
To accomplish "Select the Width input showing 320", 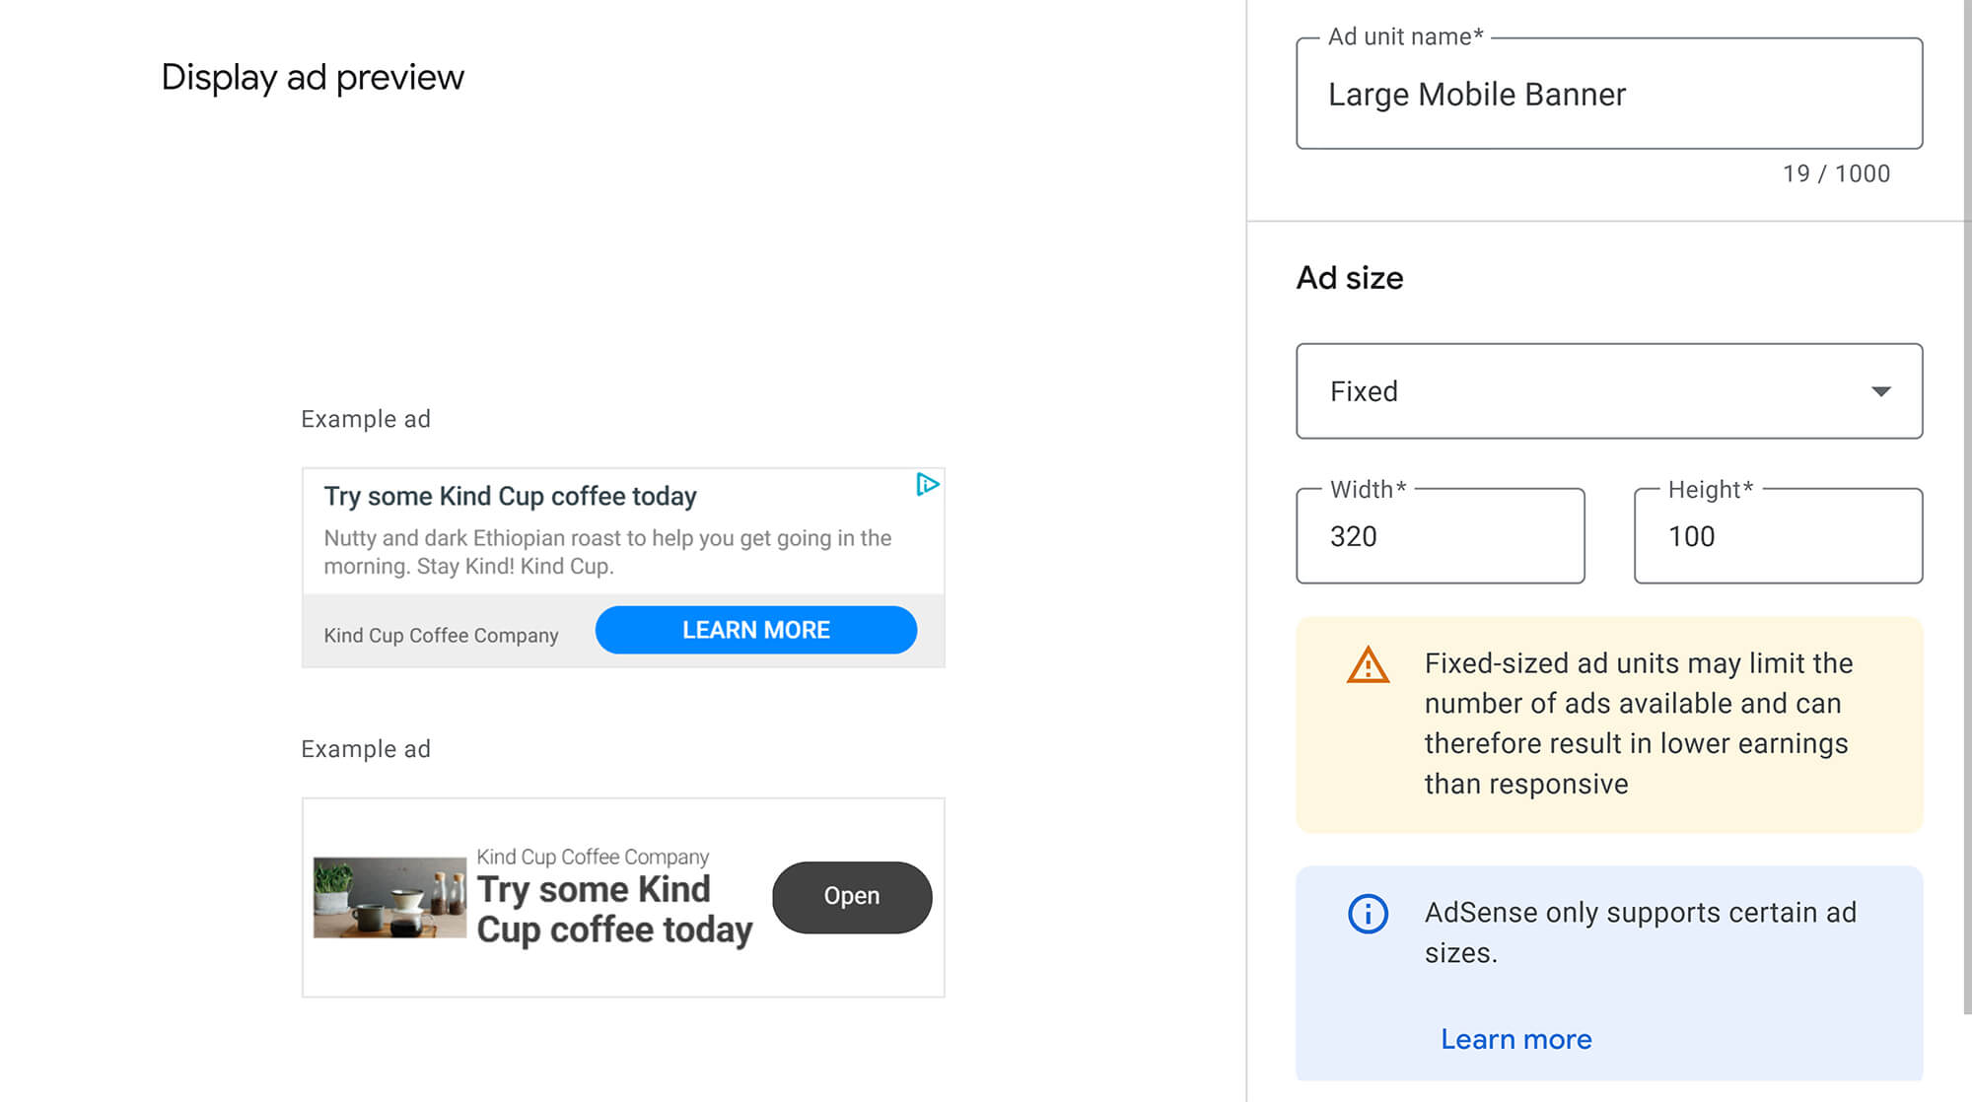I will (1440, 536).
